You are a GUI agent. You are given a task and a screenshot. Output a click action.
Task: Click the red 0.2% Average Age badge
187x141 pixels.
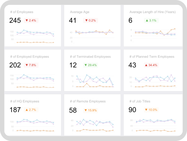tap(90, 21)
